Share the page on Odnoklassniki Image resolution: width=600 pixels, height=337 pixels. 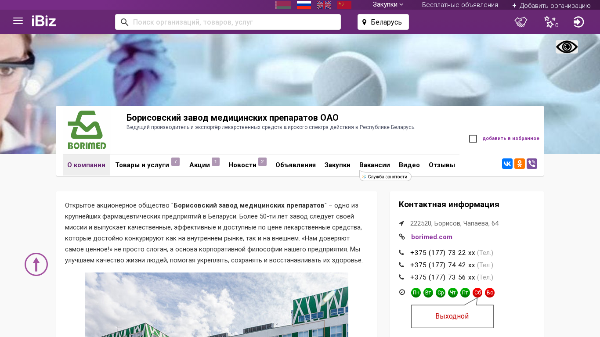(x=520, y=164)
